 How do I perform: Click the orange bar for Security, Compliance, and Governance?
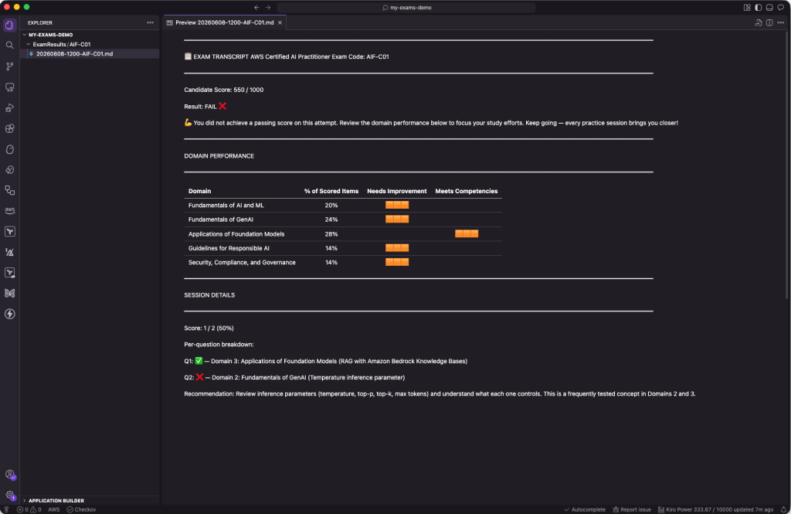coord(397,262)
